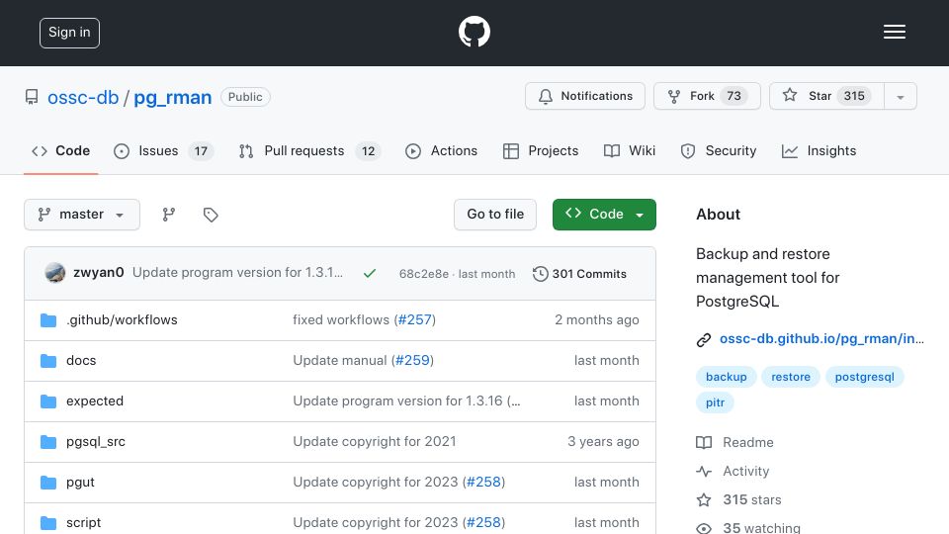Image resolution: width=949 pixels, height=534 pixels.
Task: View branches via the branch icon
Action: (x=169, y=215)
